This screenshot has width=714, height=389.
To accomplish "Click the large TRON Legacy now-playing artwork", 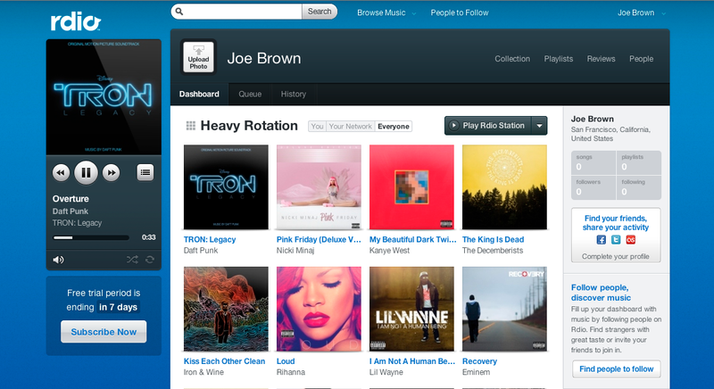I will [x=104, y=97].
